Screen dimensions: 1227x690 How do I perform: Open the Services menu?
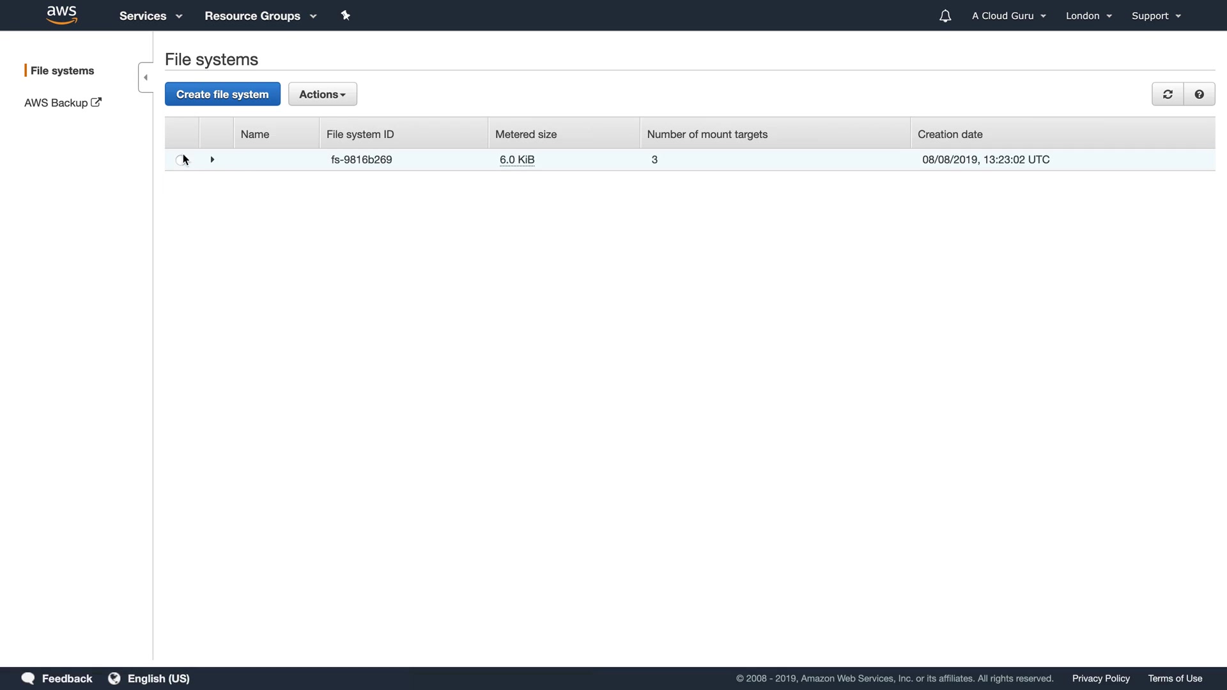pos(151,16)
